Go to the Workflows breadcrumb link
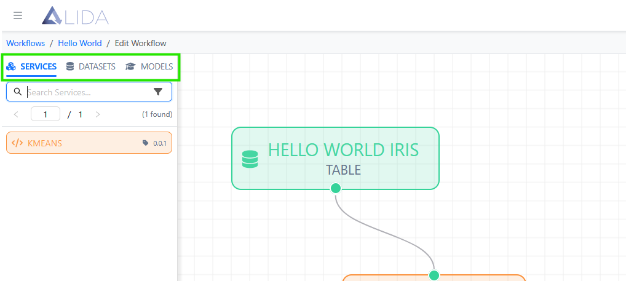The width and height of the screenshot is (626, 281). (26, 43)
